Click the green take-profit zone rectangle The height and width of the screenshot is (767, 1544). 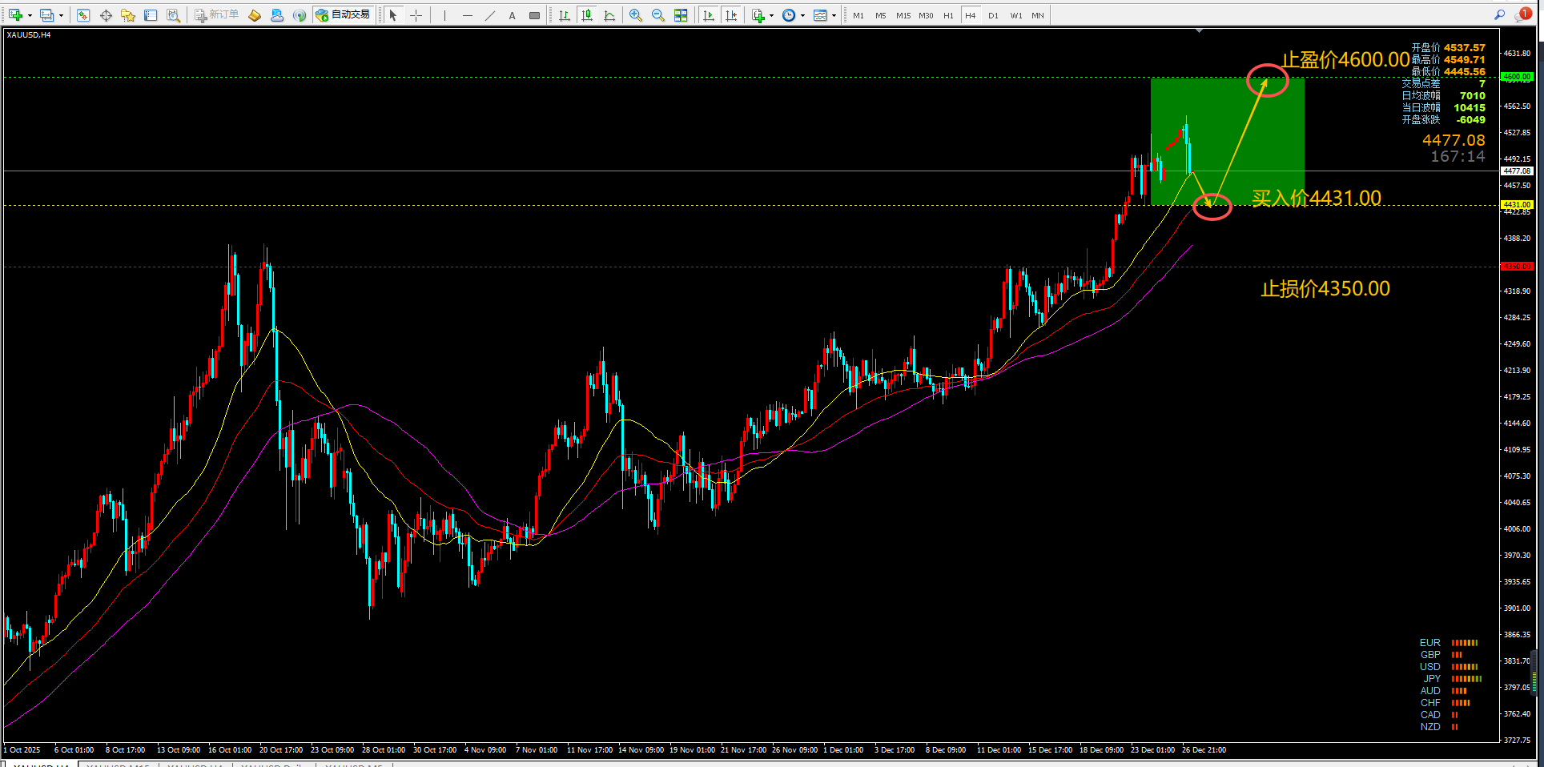(x=1227, y=141)
